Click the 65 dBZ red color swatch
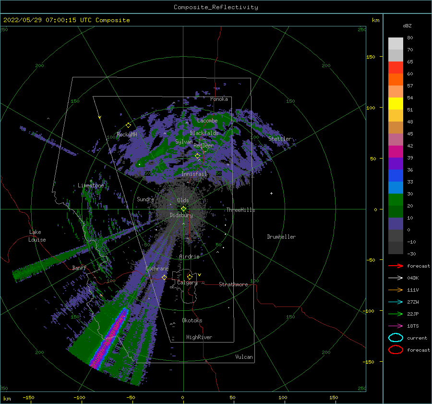 pos(396,68)
